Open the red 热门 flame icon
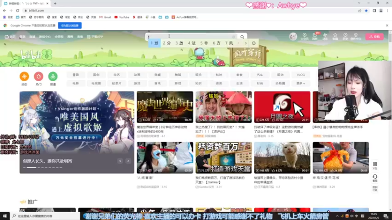The image size is (392, 220). coord(39,76)
